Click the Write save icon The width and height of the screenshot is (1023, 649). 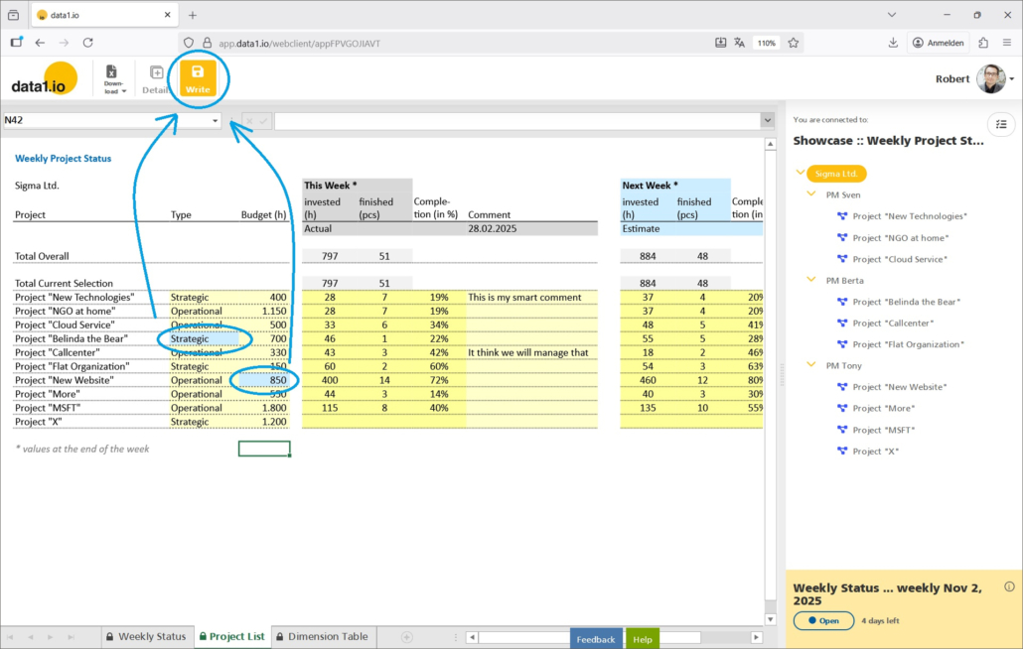pos(198,72)
